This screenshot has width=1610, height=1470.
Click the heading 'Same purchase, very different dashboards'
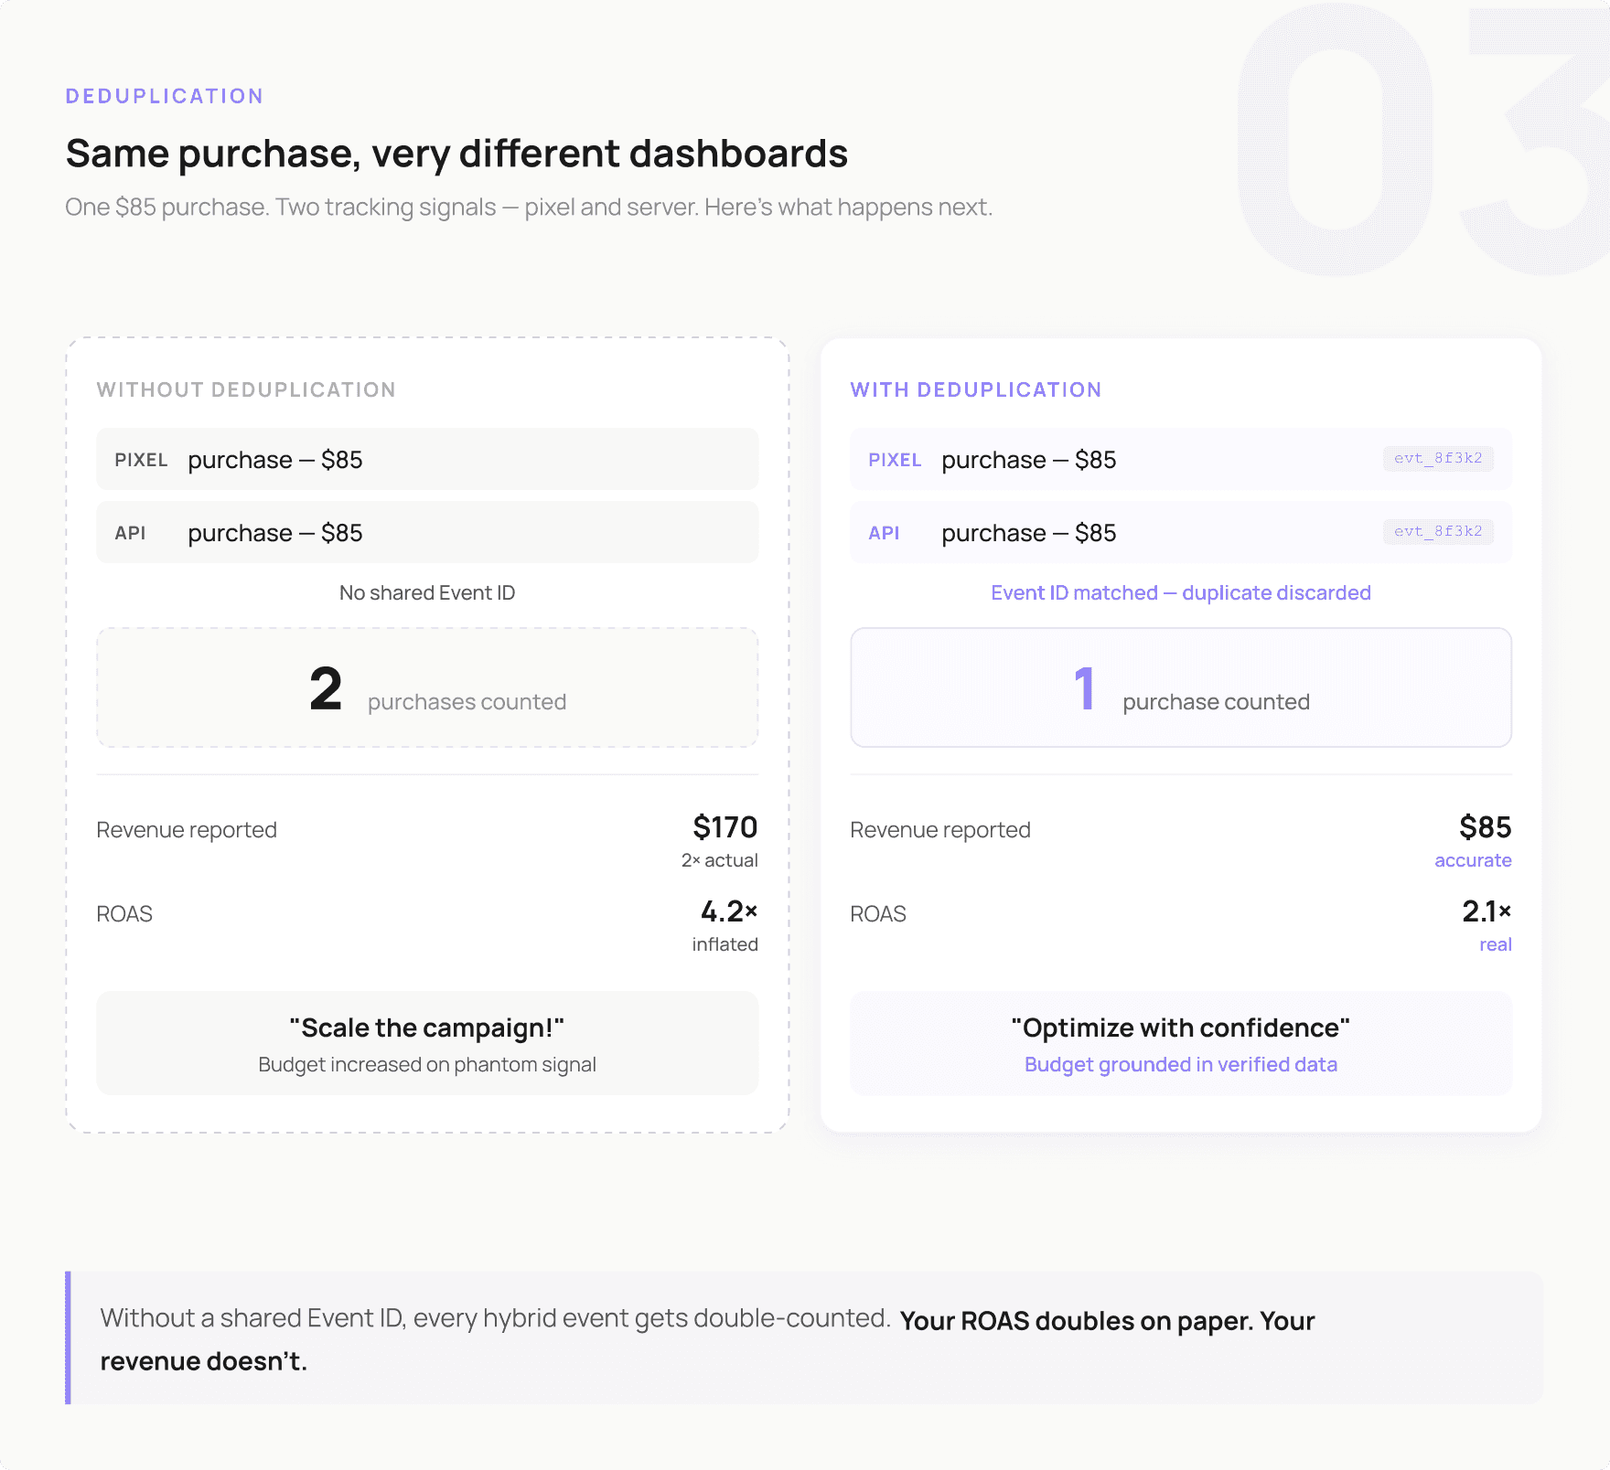[456, 154]
